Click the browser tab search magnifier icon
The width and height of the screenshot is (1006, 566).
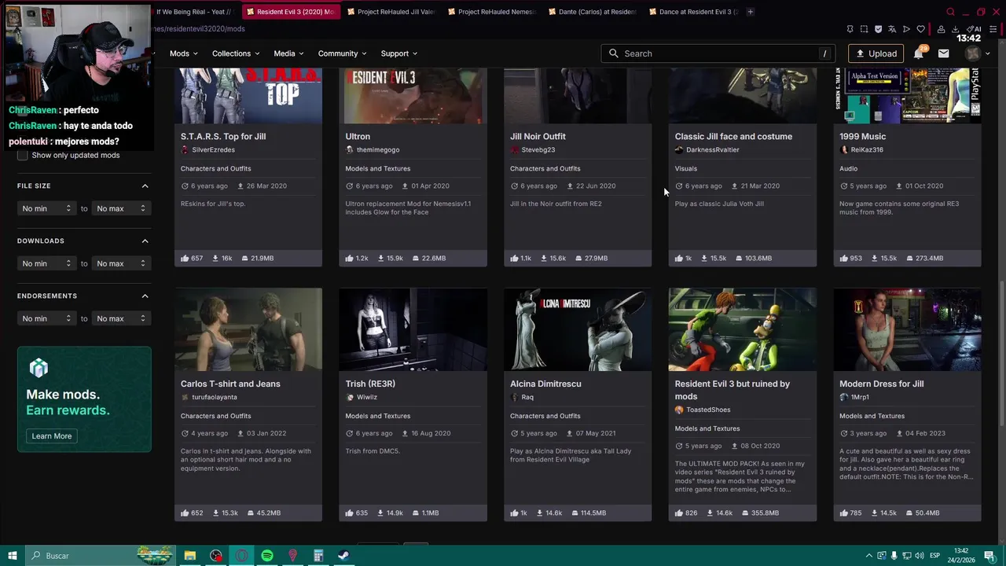click(x=950, y=12)
